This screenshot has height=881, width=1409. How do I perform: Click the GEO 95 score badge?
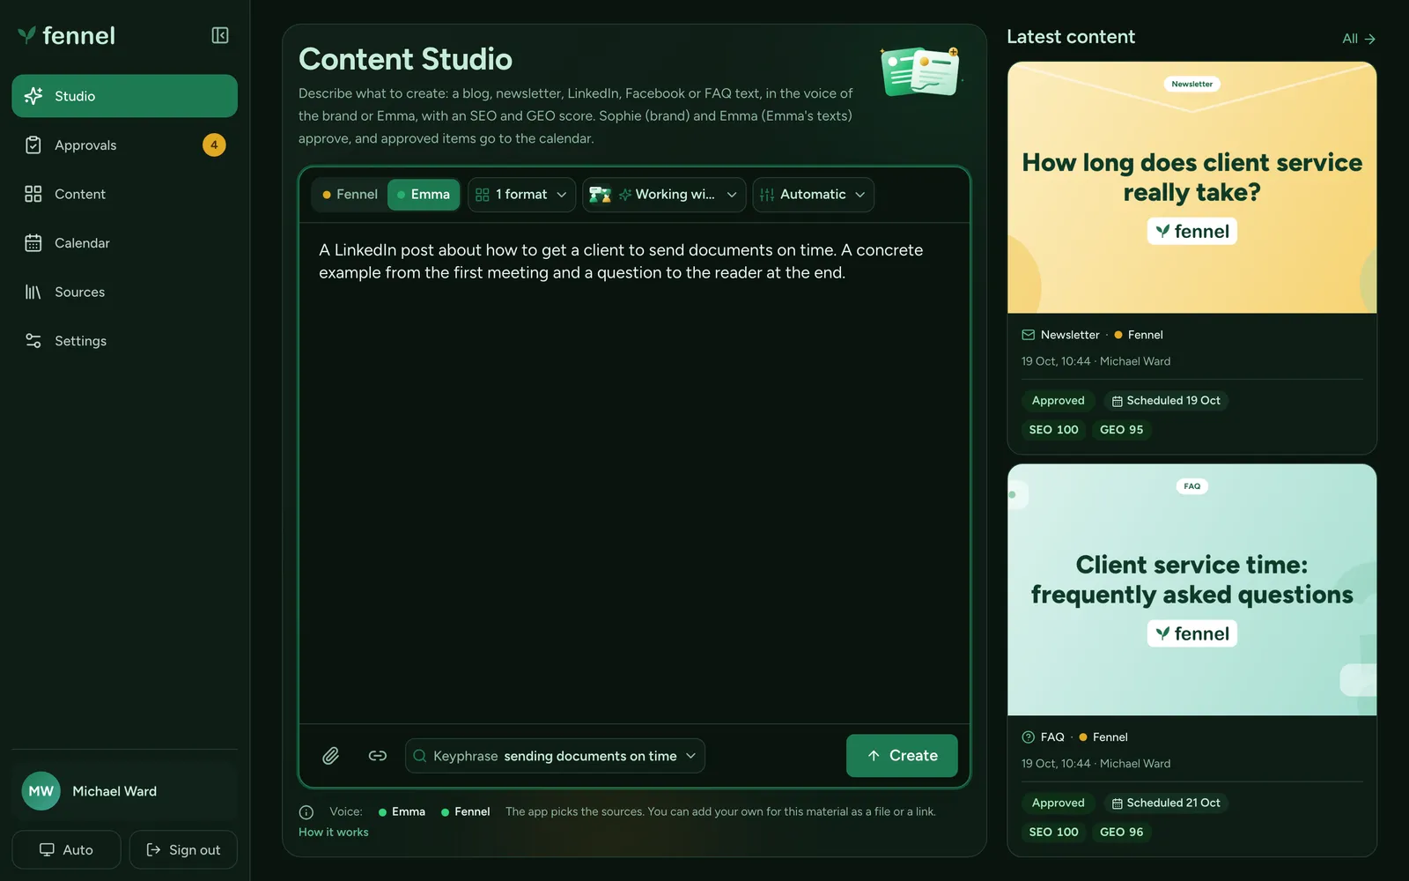pyautogui.click(x=1121, y=430)
